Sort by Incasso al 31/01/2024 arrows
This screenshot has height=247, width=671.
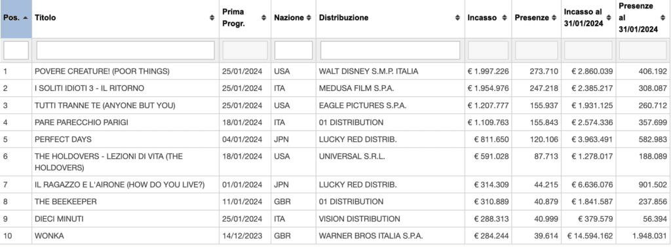(609, 18)
